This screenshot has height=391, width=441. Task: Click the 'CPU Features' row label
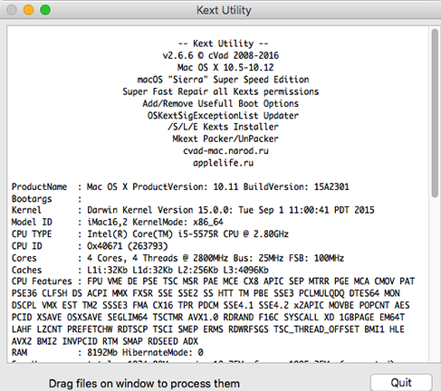42,281
